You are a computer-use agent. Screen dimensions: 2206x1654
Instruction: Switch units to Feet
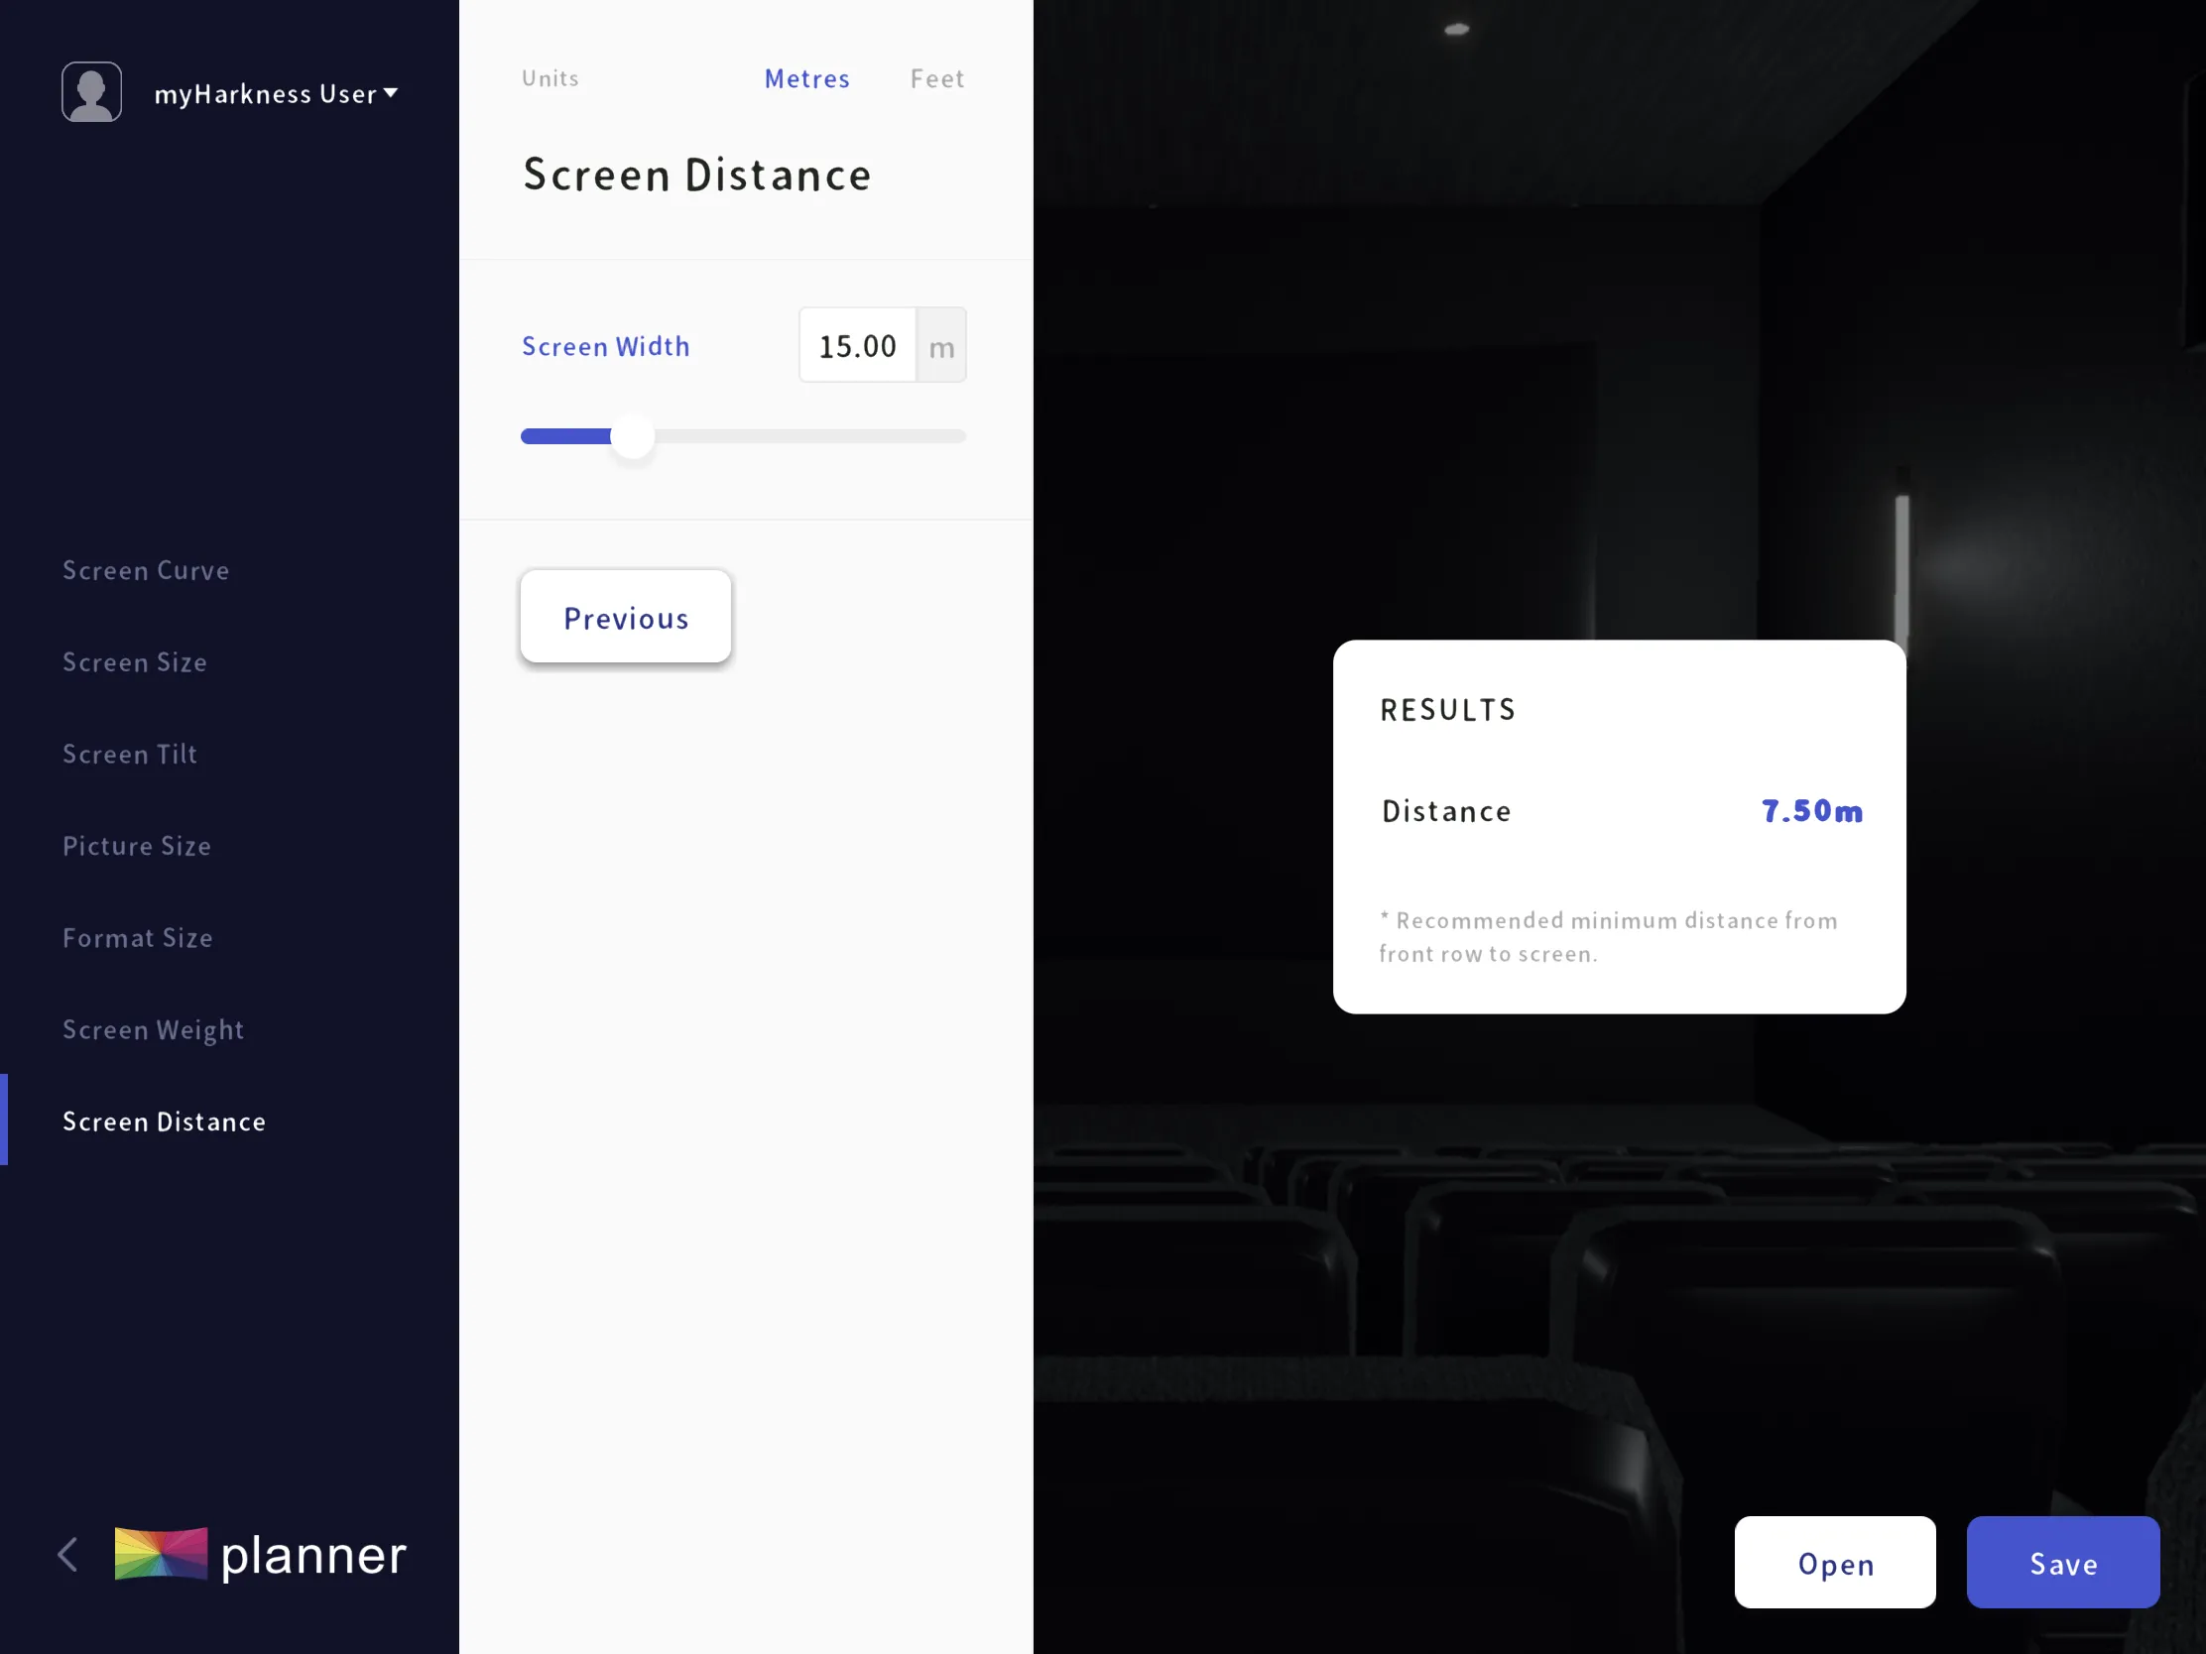tap(936, 76)
